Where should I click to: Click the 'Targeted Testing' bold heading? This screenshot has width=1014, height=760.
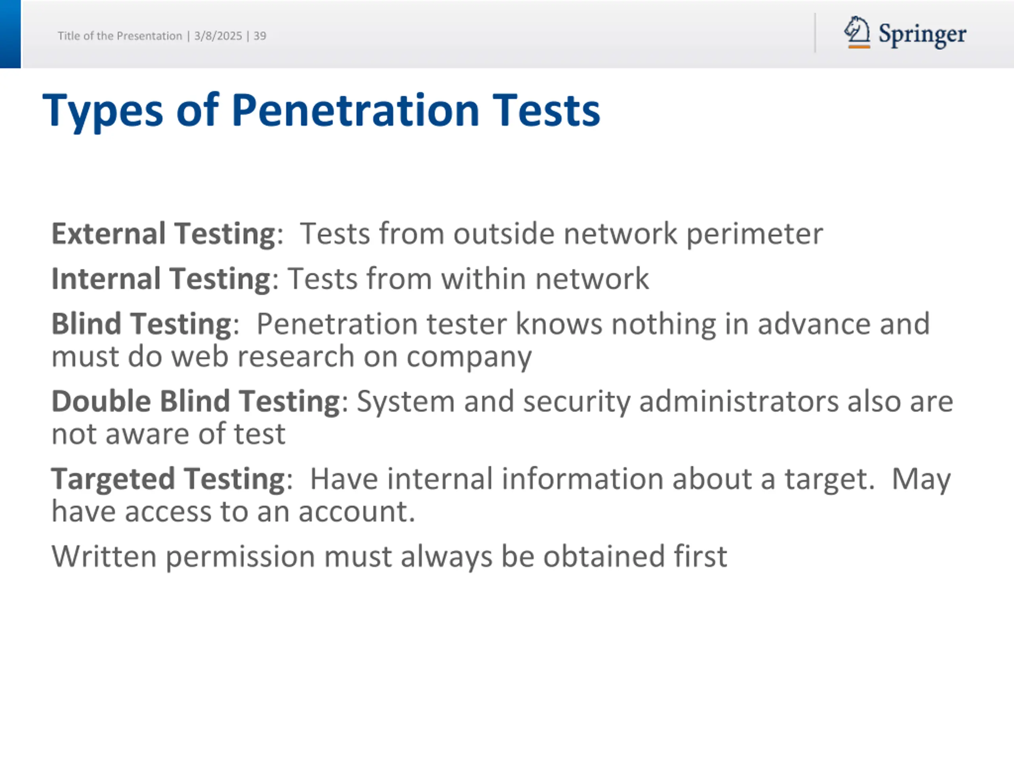tap(168, 479)
